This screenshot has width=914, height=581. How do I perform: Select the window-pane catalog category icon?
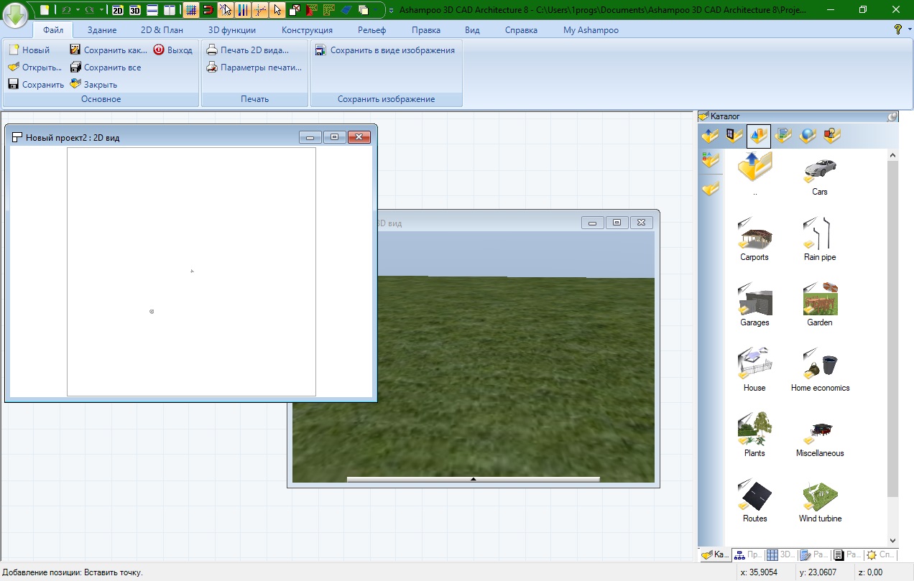(x=734, y=135)
